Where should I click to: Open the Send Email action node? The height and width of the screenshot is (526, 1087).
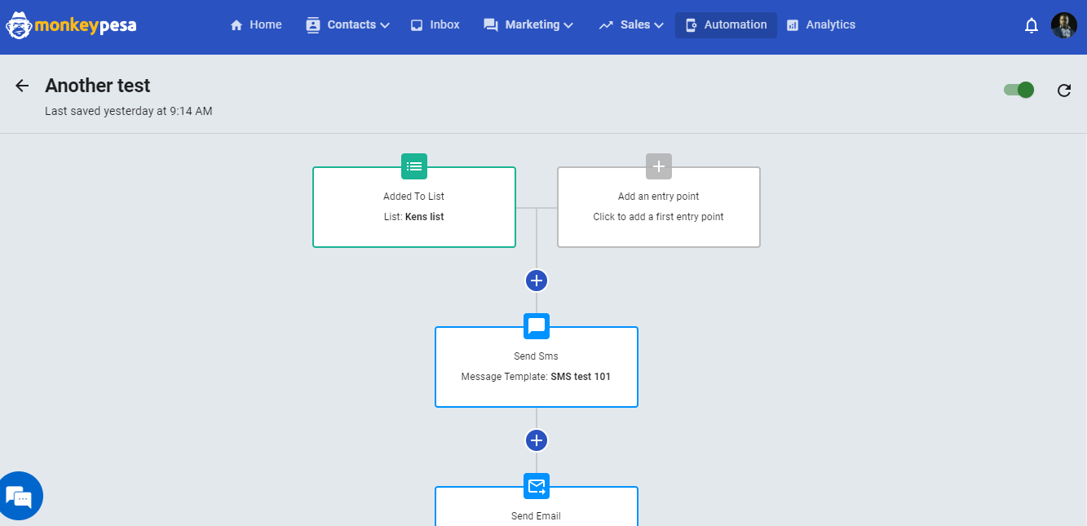point(537,506)
